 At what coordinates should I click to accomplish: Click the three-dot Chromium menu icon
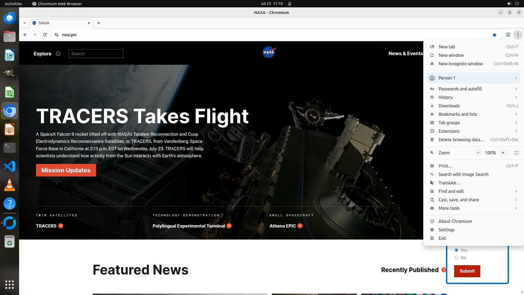tap(518, 35)
